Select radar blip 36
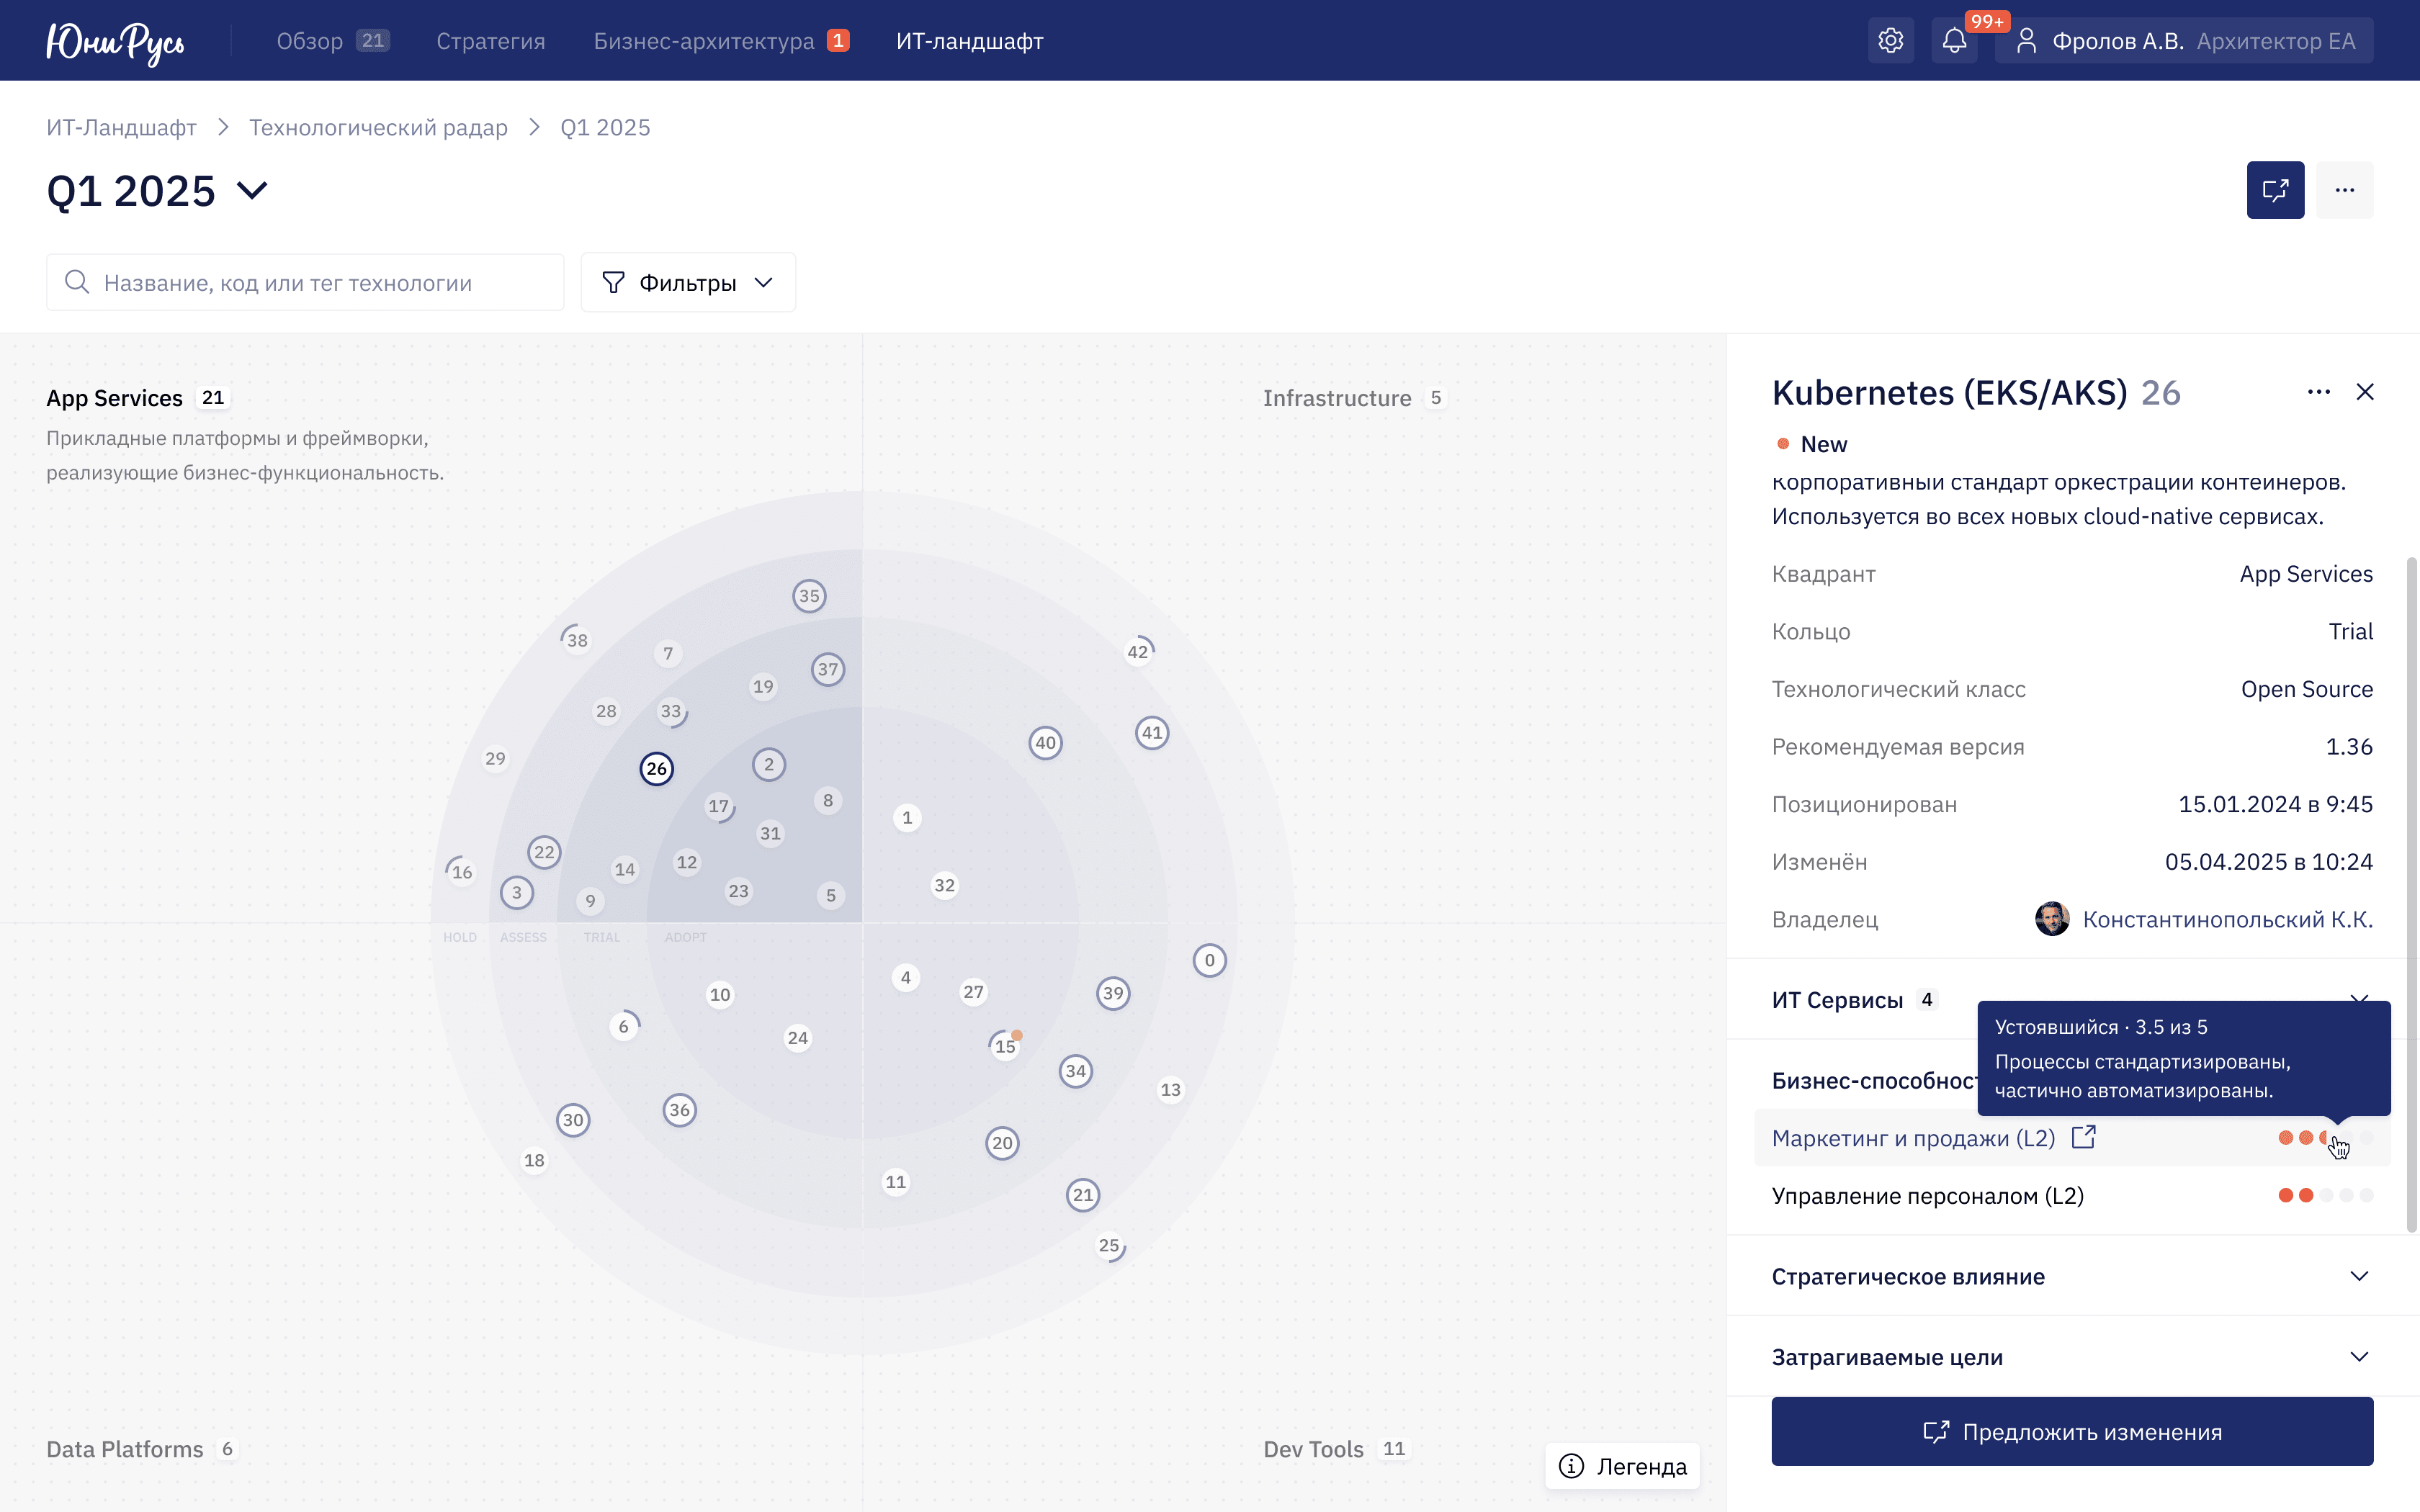 pos(680,1110)
